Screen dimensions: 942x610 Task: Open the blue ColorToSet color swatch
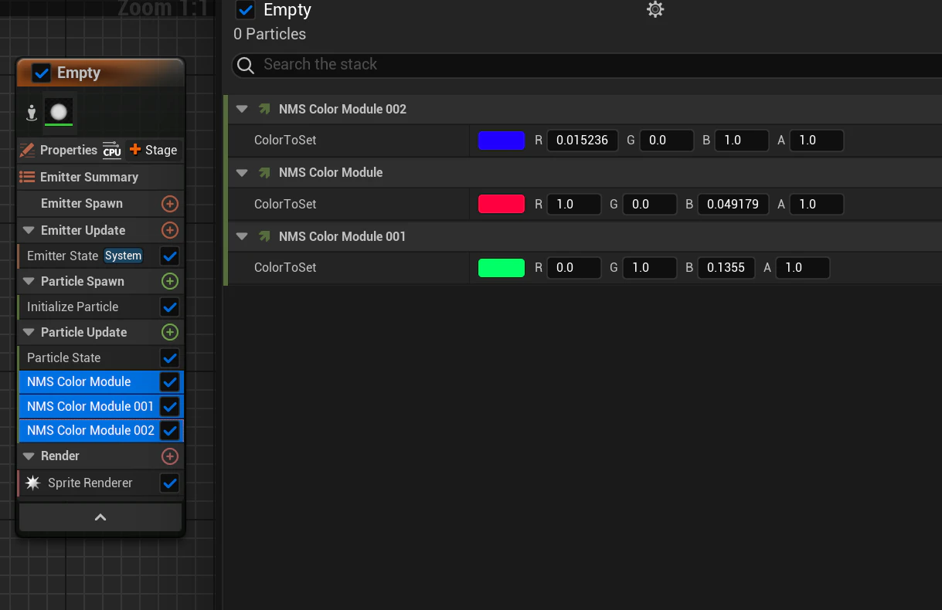point(502,141)
